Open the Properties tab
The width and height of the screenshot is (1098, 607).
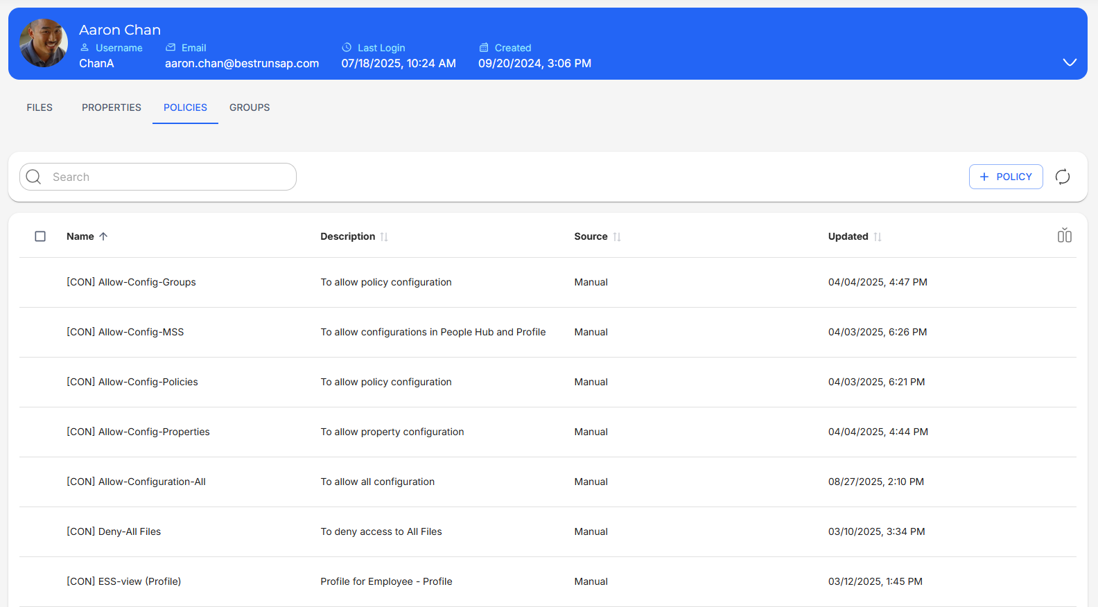pyautogui.click(x=112, y=107)
